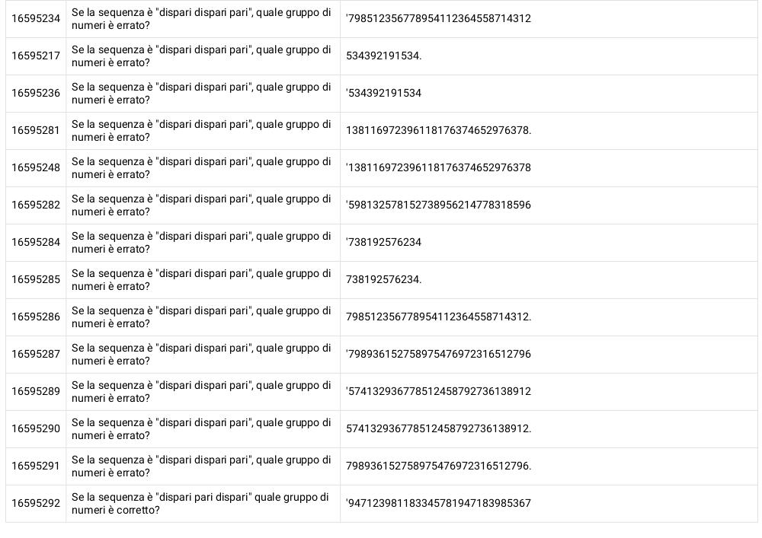Click answer '574132936778512458792736138912
Screen dimensions: 762x538
click(x=438, y=391)
